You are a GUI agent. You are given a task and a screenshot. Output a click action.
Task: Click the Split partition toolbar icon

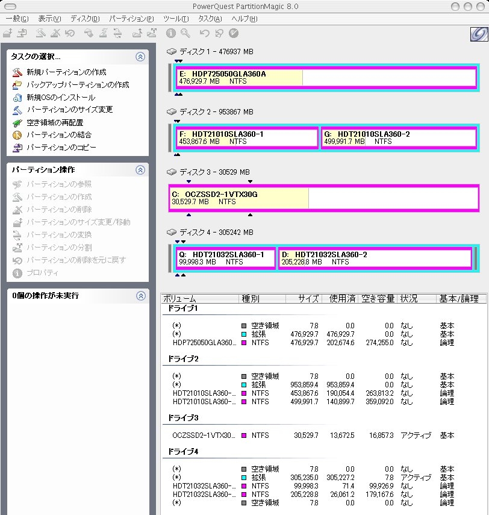click(x=151, y=33)
